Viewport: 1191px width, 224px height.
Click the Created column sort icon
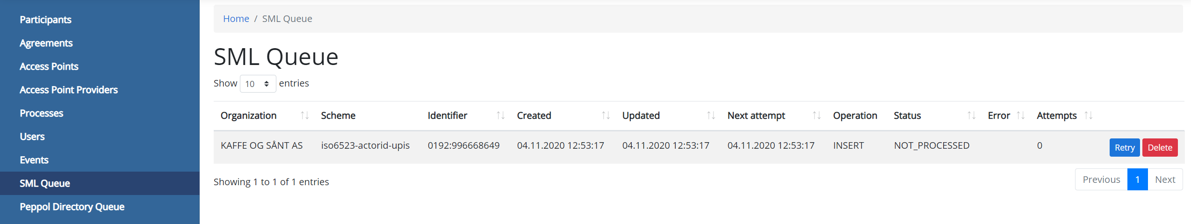click(x=606, y=116)
